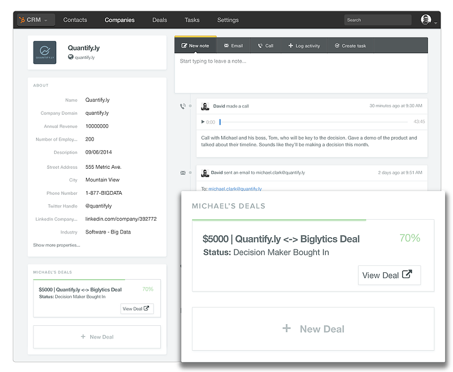Click Annual Revenue value 10000000
The width and height of the screenshot is (453, 372).
(x=97, y=126)
